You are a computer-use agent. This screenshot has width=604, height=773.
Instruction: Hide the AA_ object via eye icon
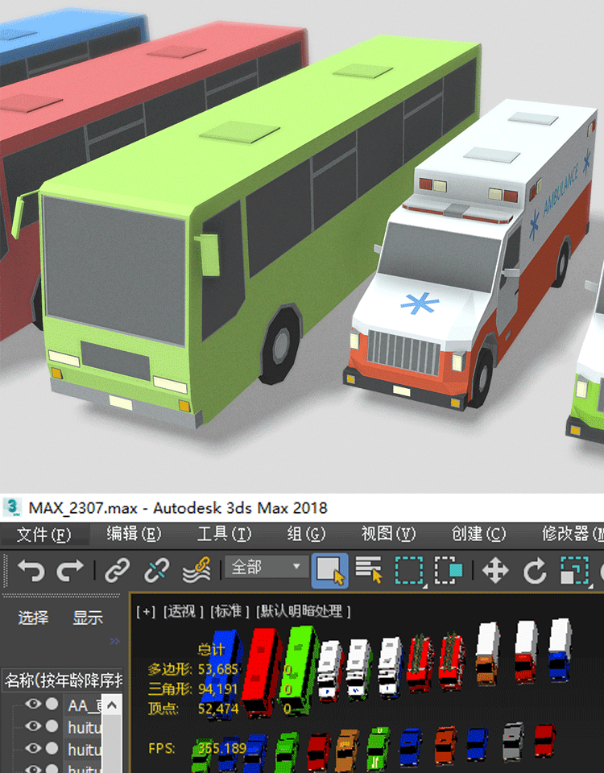click(33, 704)
